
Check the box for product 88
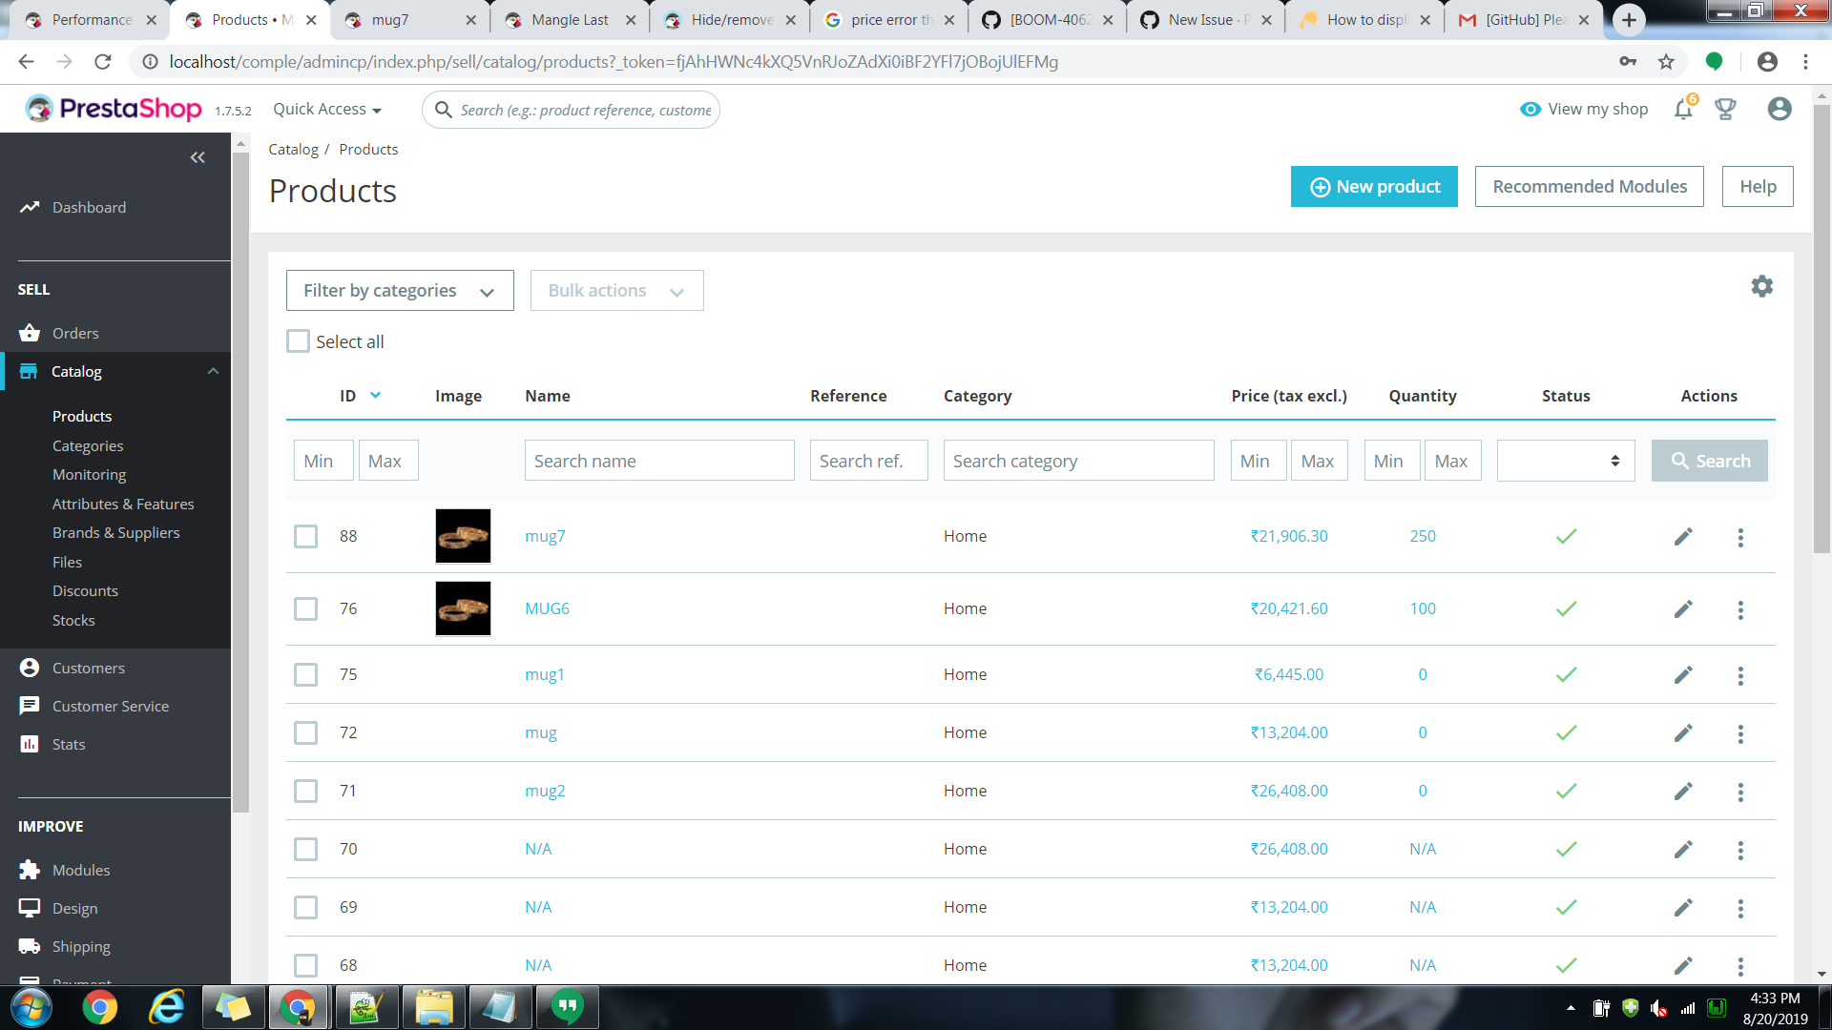pos(305,537)
